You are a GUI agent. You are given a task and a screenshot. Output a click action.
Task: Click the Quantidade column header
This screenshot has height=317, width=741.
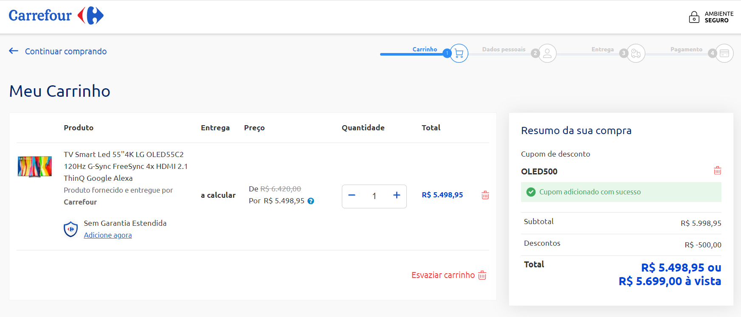click(x=363, y=128)
